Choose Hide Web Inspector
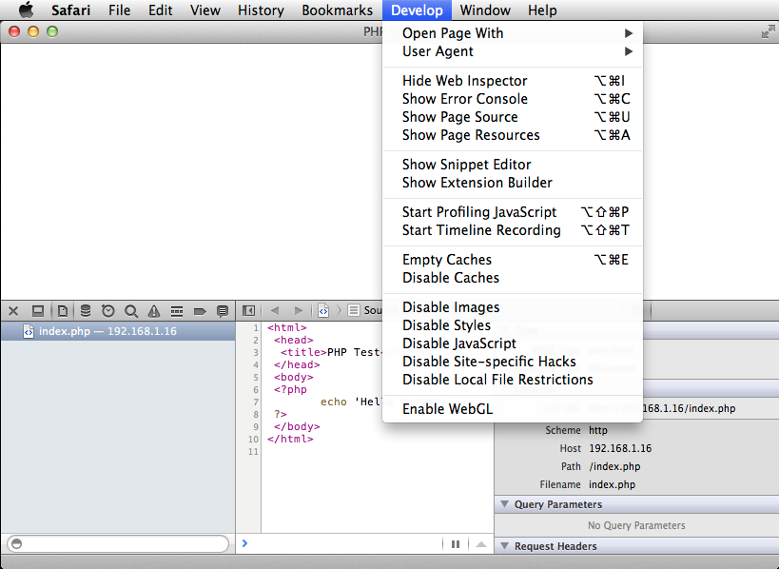This screenshot has height=569, width=779. coord(513,81)
